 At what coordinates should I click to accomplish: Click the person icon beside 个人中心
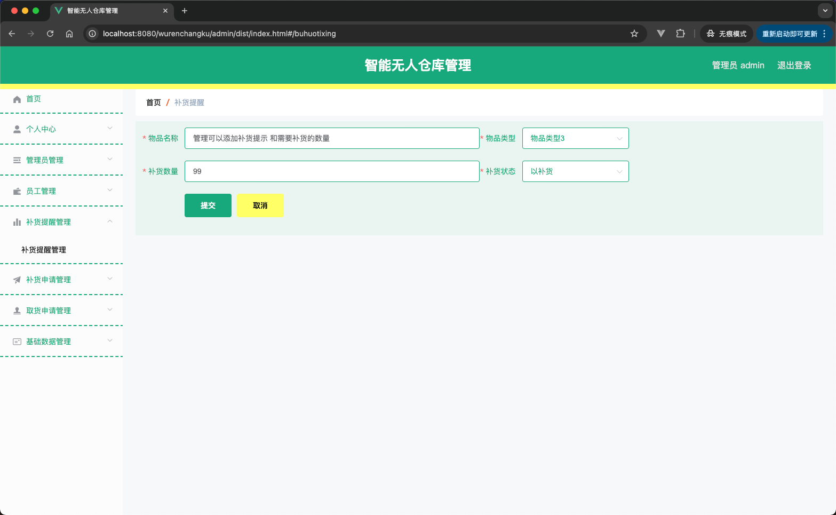tap(17, 129)
